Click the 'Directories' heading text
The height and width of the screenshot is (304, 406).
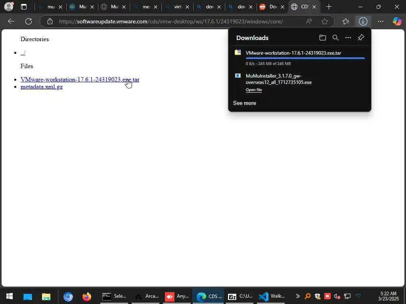pos(34,39)
